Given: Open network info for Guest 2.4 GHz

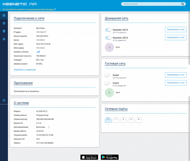Looking at the screenshot, I should (x=176, y=75).
